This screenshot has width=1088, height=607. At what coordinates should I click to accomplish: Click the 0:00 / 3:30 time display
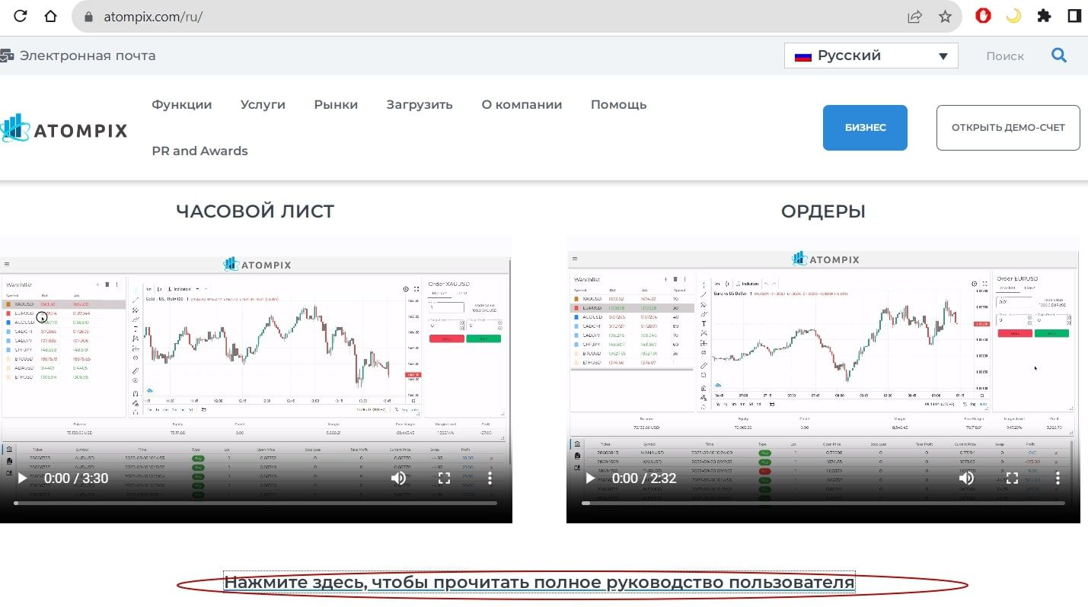click(76, 478)
